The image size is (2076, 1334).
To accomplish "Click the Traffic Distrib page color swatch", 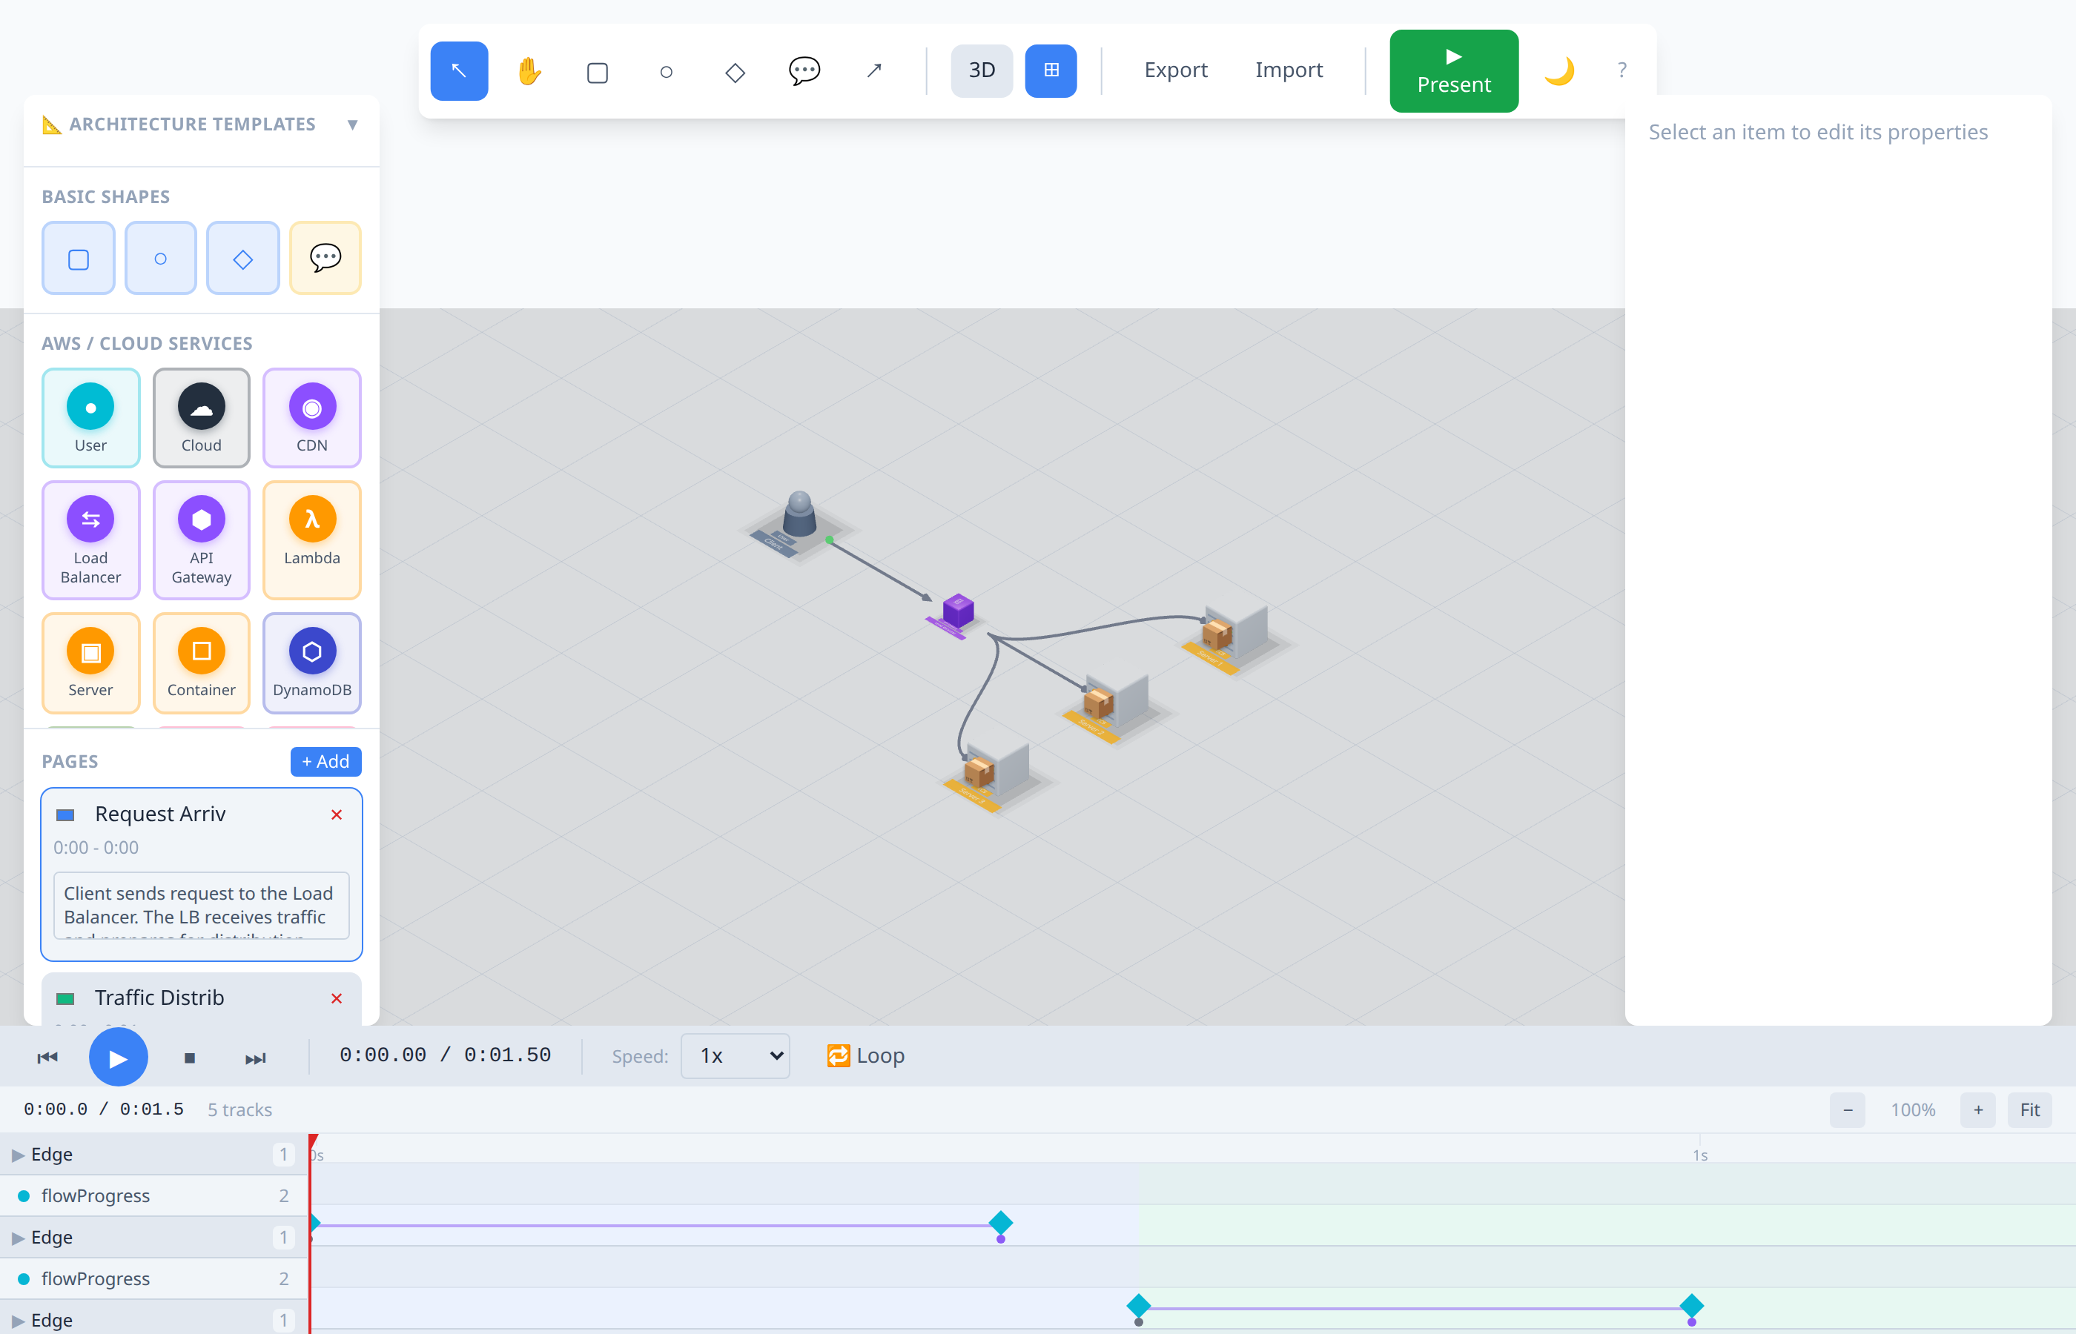I will click(x=66, y=999).
